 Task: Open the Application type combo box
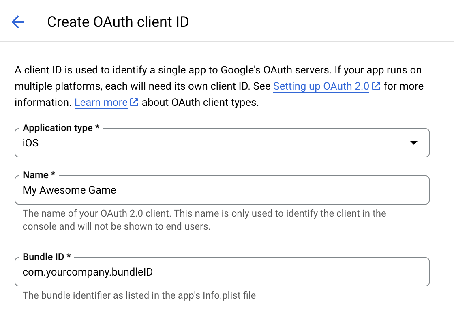pos(222,143)
